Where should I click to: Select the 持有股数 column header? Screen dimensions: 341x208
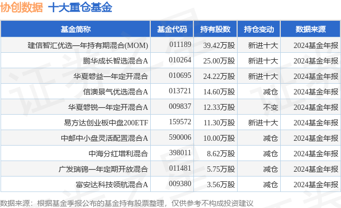click(215, 29)
